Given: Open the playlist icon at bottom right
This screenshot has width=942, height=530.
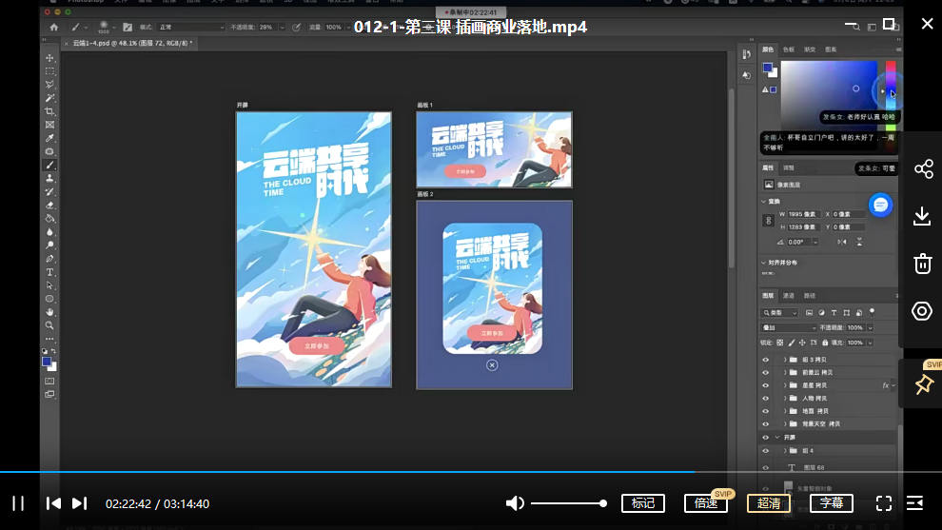Looking at the screenshot, I should point(914,503).
